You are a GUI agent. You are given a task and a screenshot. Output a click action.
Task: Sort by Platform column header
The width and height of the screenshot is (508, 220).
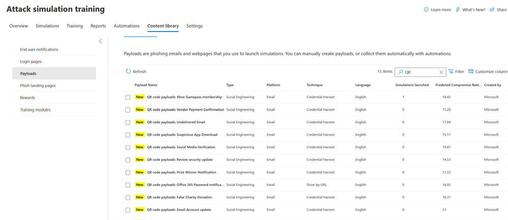pos(273,85)
